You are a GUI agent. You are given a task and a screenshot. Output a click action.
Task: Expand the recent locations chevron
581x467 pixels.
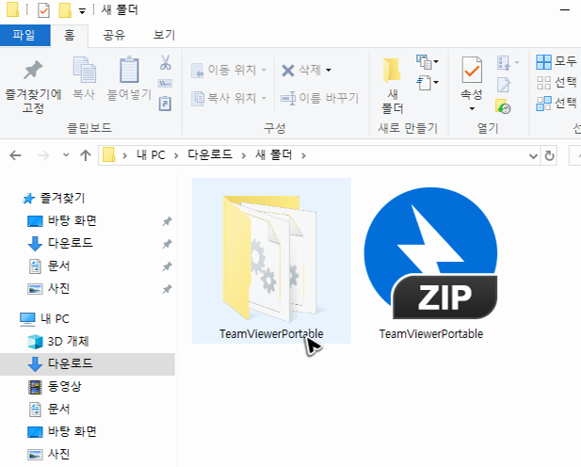tap(66, 155)
